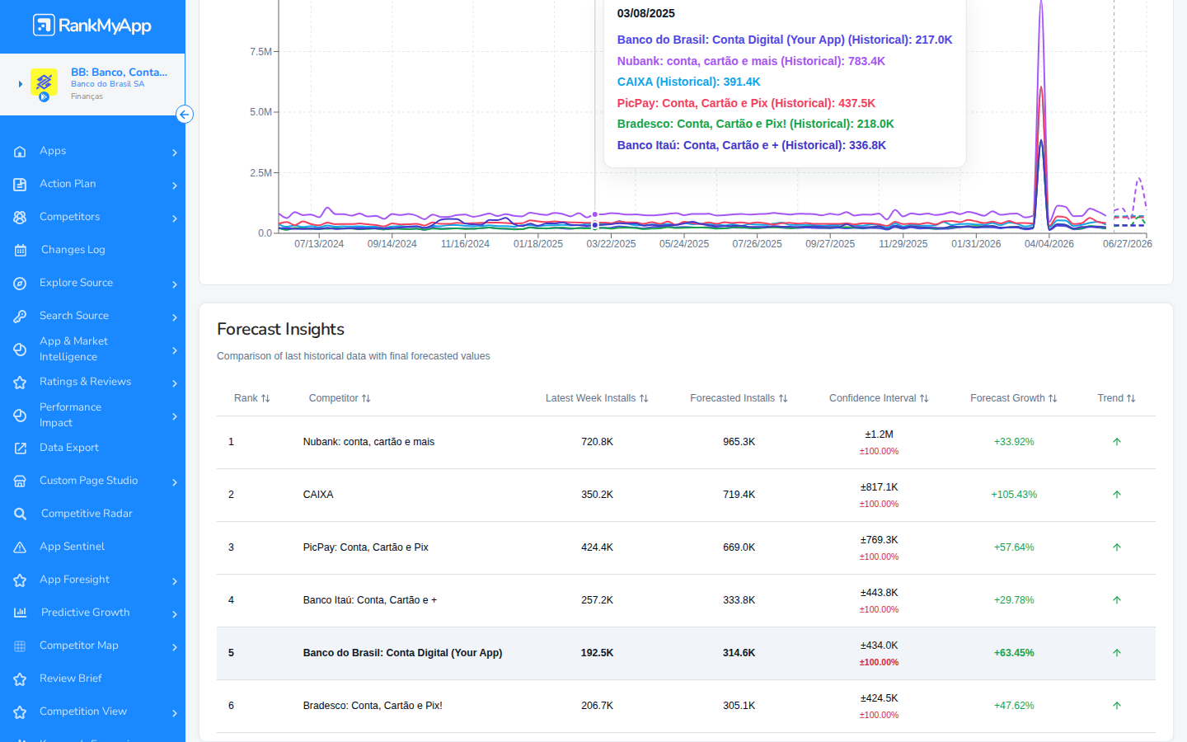Click the Custom Page Studio store icon
Viewport: 1187px width, 742px height.
point(20,481)
